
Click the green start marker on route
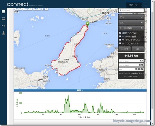(x=87, y=24)
